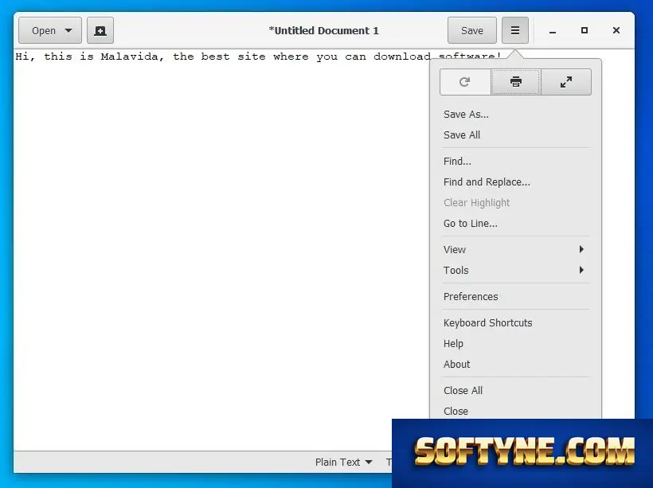This screenshot has height=488, width=653.
Task: Click the fullscreen arrows icon
Action: click(x=566, y=82)
